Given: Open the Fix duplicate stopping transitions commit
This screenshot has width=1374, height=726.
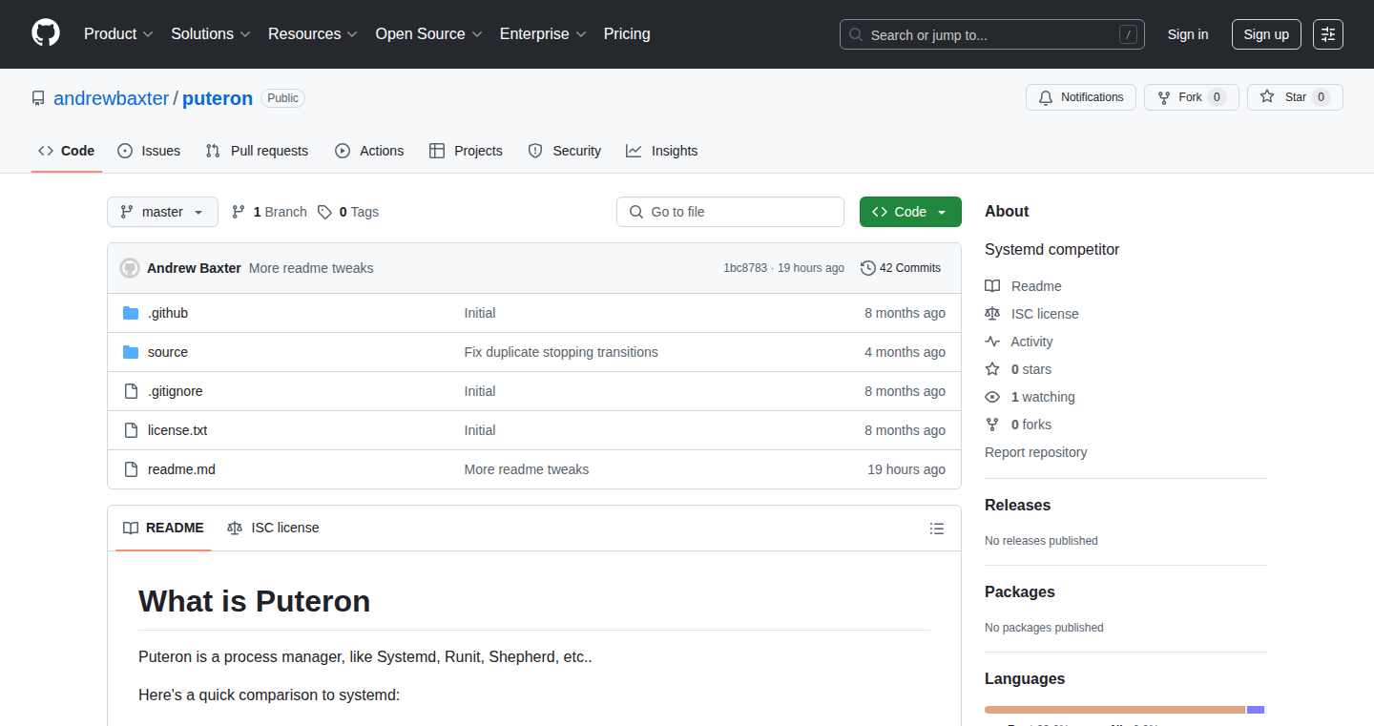Looking at the screenshot, I should click(x=561, y=352).
